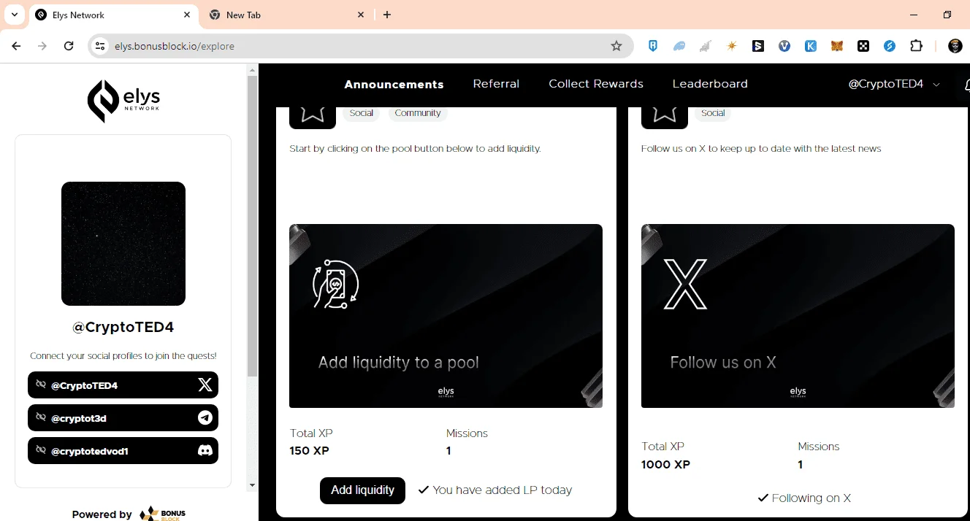Screen dimensions: 970x521
Task: Click the Discord icon on @cryptotedvod1 row
Action: [x=205, y=451]
